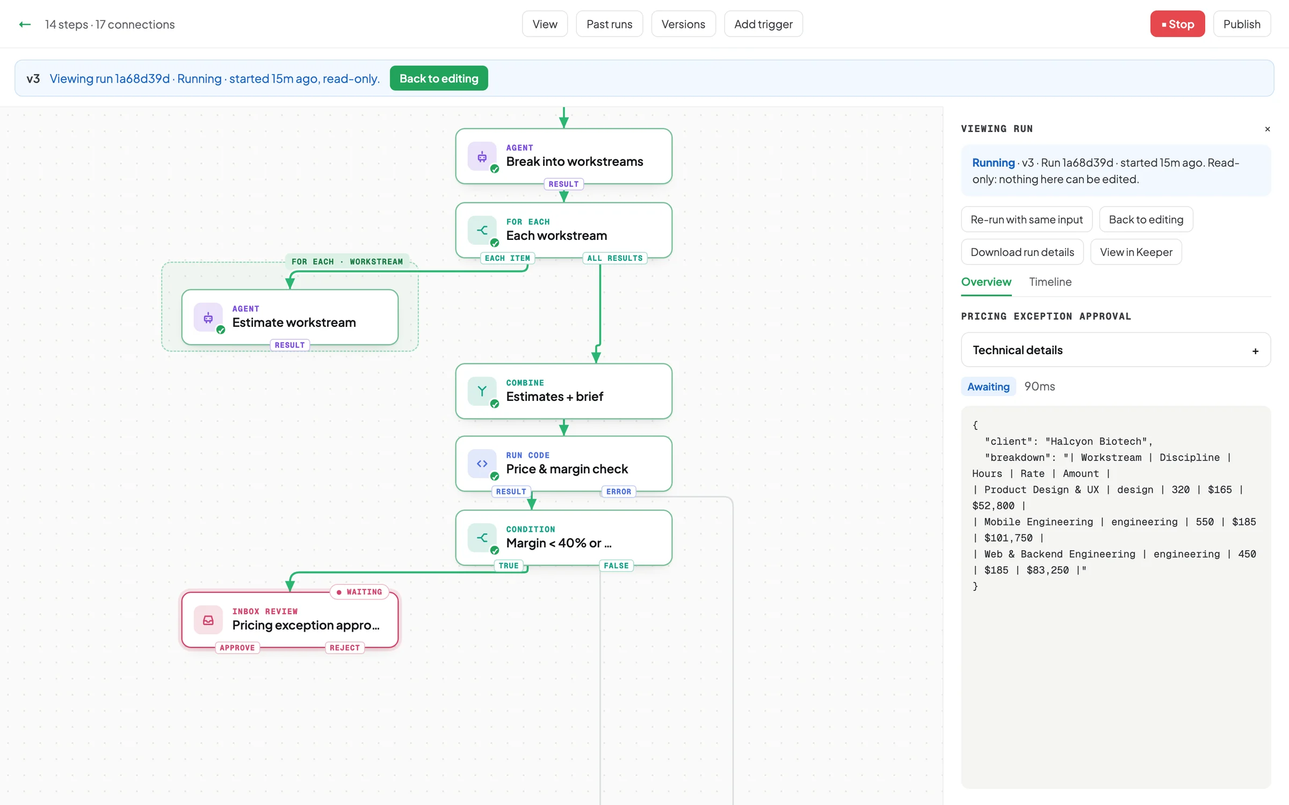Screen dimensions: 1289x805
Task: Click the JSON output code block
Action: tap(1116, 597)
